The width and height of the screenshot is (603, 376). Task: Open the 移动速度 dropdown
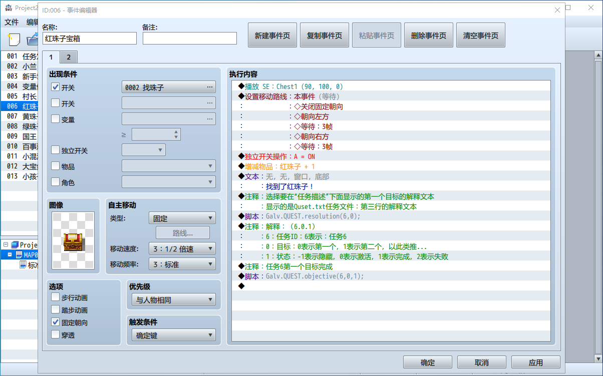pyautogui.click(x=182, y=248)
